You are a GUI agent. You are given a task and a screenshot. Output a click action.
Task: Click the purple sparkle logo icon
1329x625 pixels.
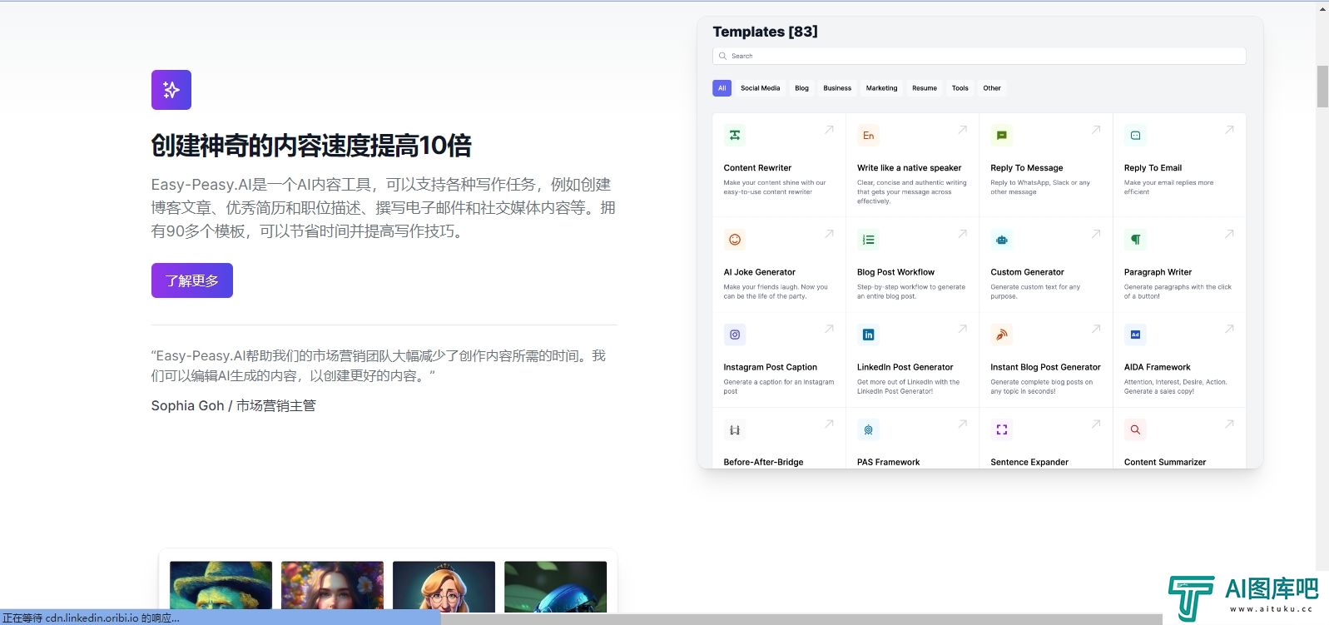coord(171,90)
